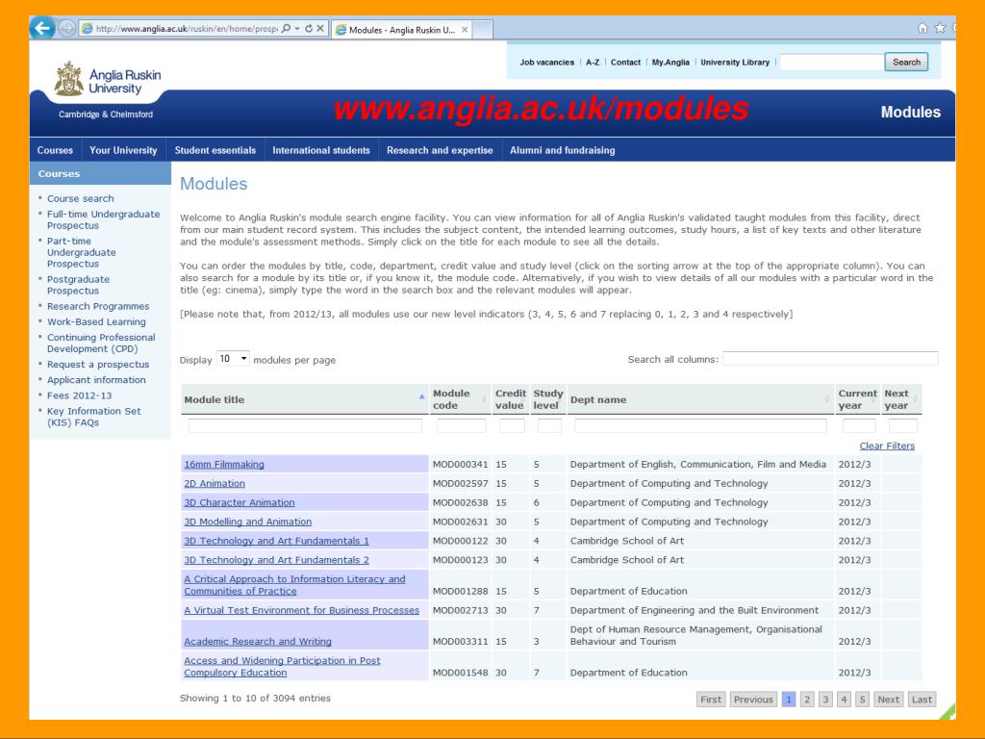
Task: Open Full-time Undergraduate Prospectus link
Action: click(103, 220)
